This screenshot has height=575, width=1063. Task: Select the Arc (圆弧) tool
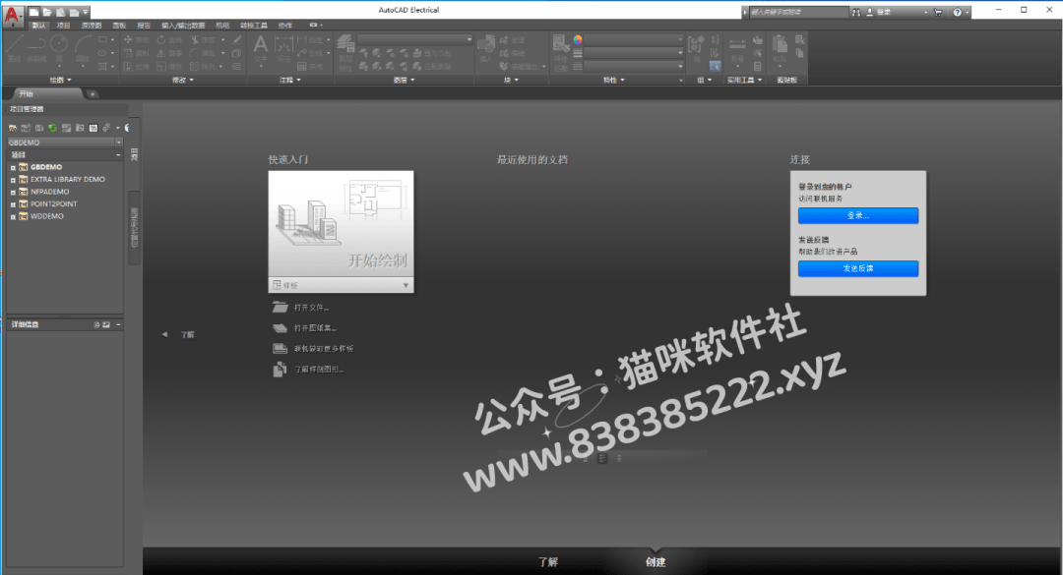tap(83, 48)
